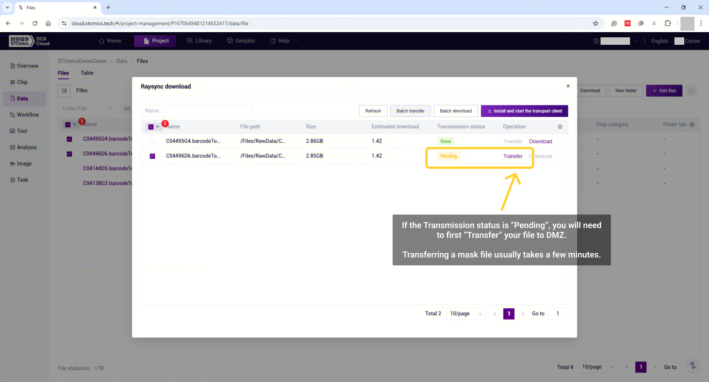Open browser three-dot menu

point(701,23)
